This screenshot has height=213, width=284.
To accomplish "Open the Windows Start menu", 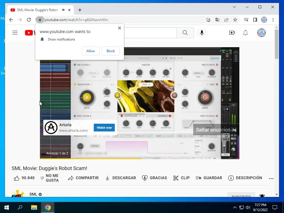I will tap(7, 207).
